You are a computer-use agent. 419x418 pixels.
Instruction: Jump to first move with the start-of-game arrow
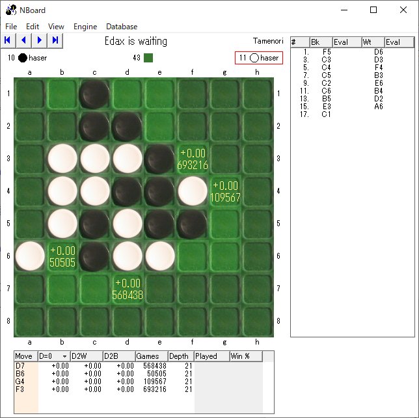click(8, 40)
